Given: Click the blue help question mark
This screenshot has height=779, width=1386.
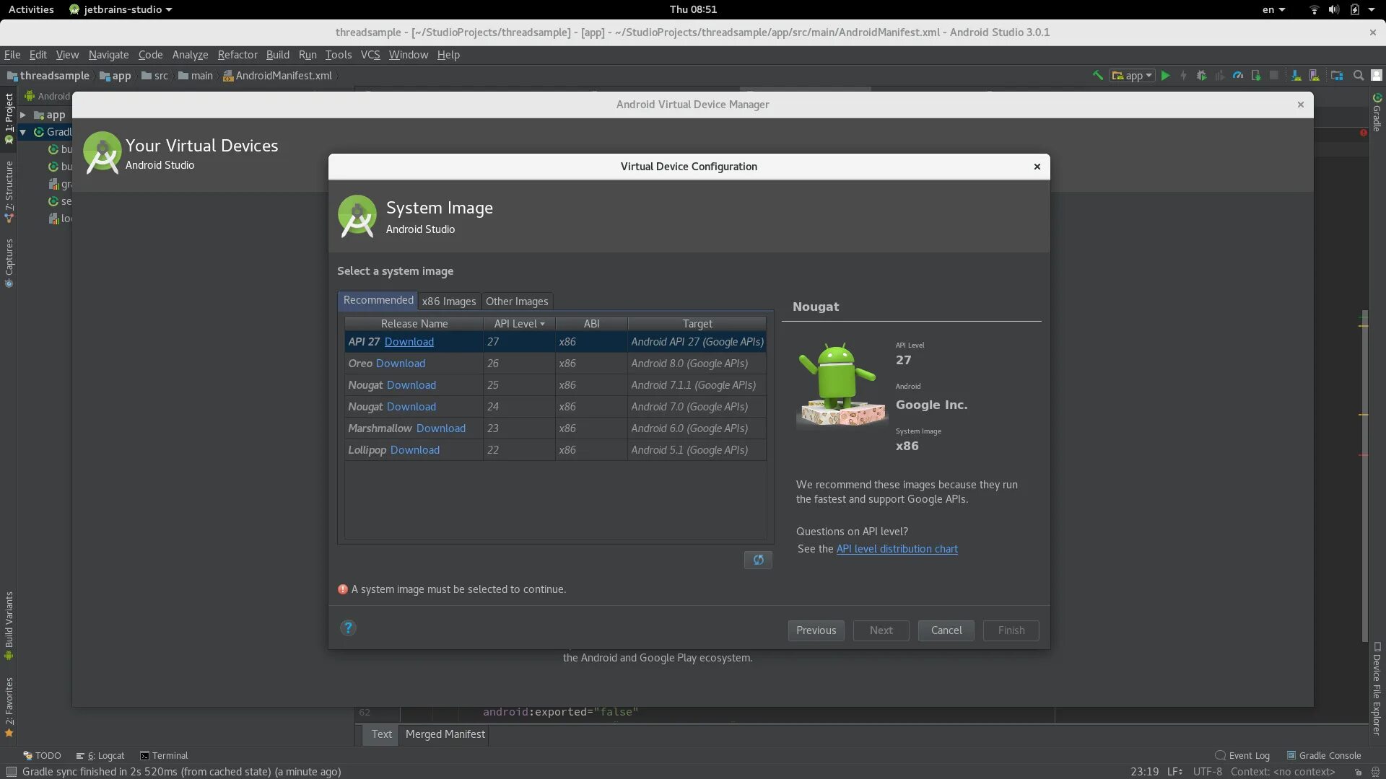Looking at the screenshot, I should click(x=348, y=628).
